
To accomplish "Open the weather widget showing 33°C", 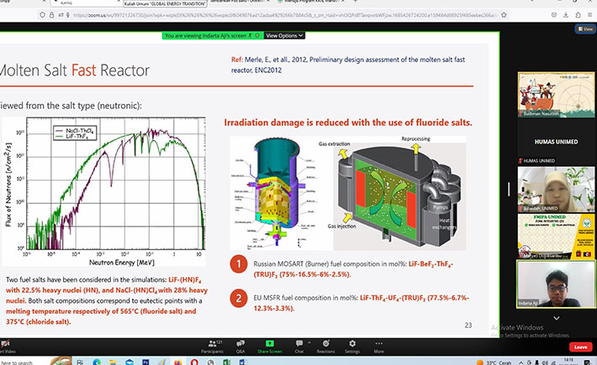I will (494, 362).
